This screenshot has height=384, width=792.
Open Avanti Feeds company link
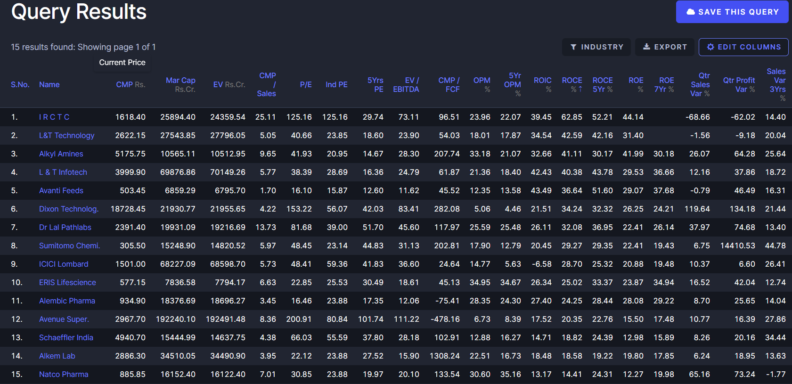61,190
